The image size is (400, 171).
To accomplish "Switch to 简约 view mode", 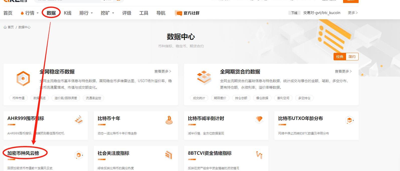I will click(352, 57).
